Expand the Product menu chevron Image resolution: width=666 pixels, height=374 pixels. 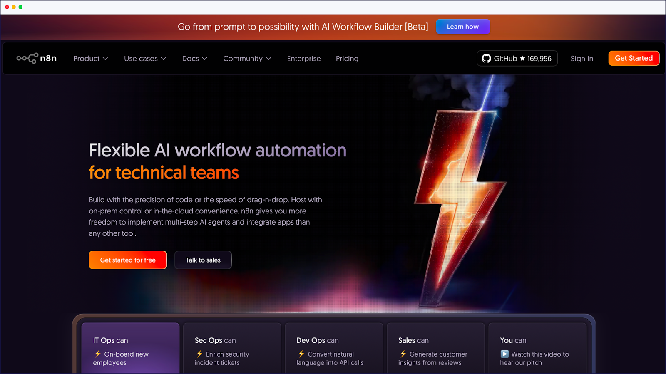point(105,59)
